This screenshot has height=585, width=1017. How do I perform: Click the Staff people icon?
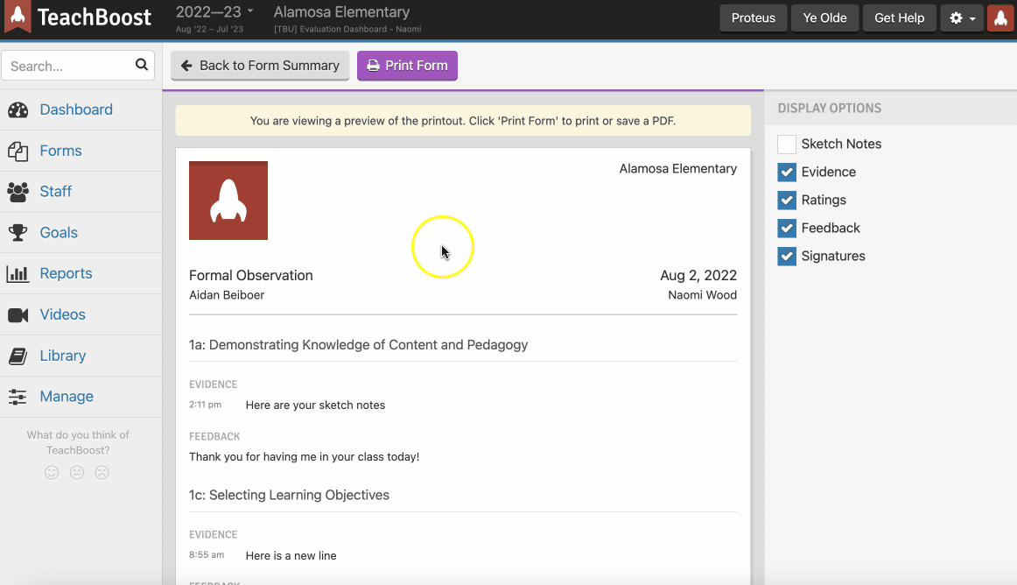click(x=18, y=192)
